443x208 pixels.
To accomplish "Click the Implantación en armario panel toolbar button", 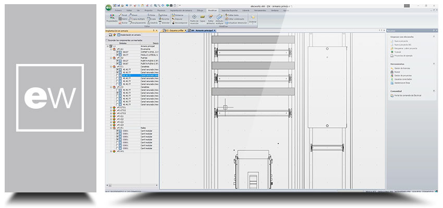I will [x=129, y=35].
